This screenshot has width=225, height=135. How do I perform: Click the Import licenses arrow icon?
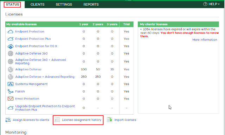click(x=109, y=120)
